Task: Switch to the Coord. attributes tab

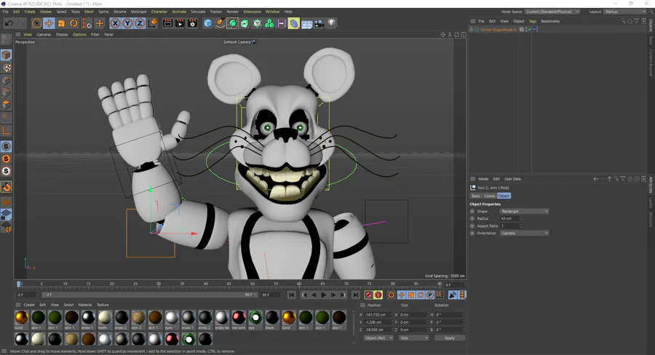Action: click(490, 196)
